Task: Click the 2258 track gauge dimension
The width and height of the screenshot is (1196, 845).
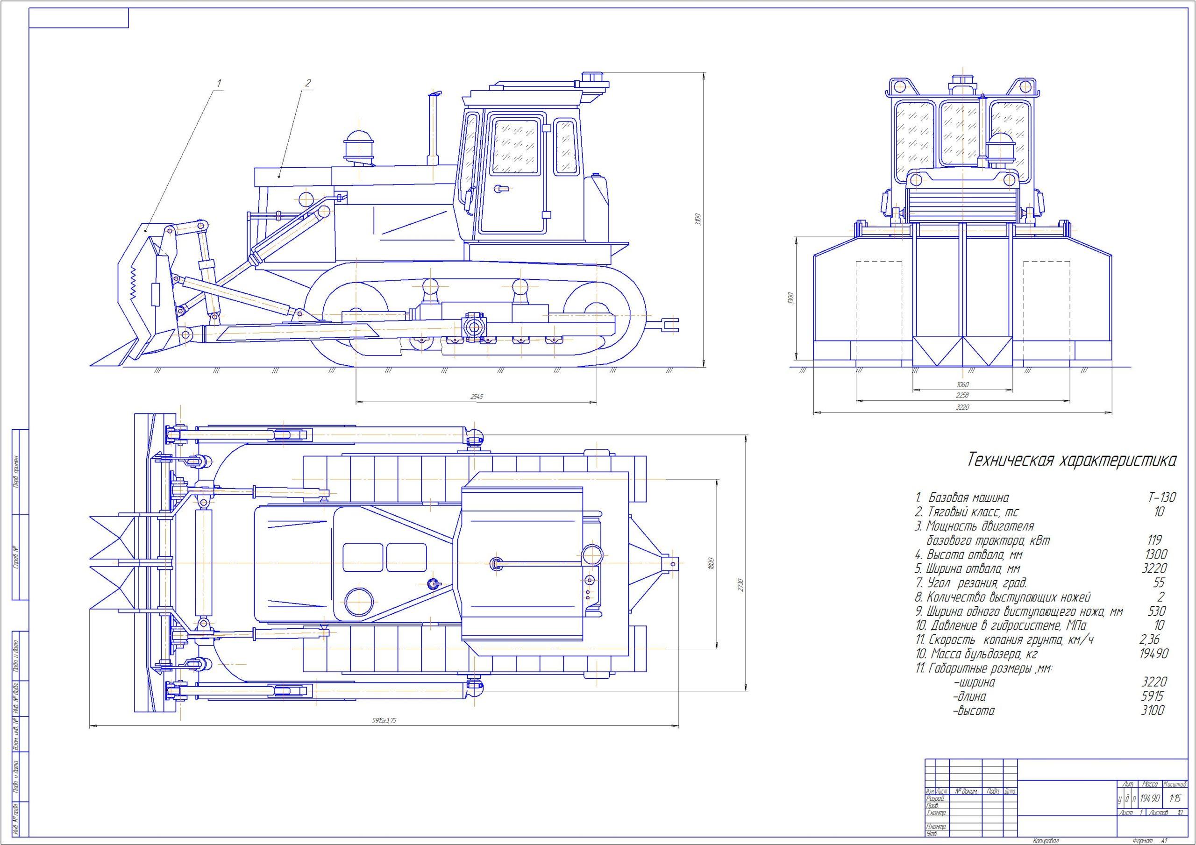Action: (x=962, y=396)
